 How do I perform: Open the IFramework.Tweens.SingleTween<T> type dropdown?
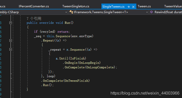pyautogui.click(x=147, y=12)
